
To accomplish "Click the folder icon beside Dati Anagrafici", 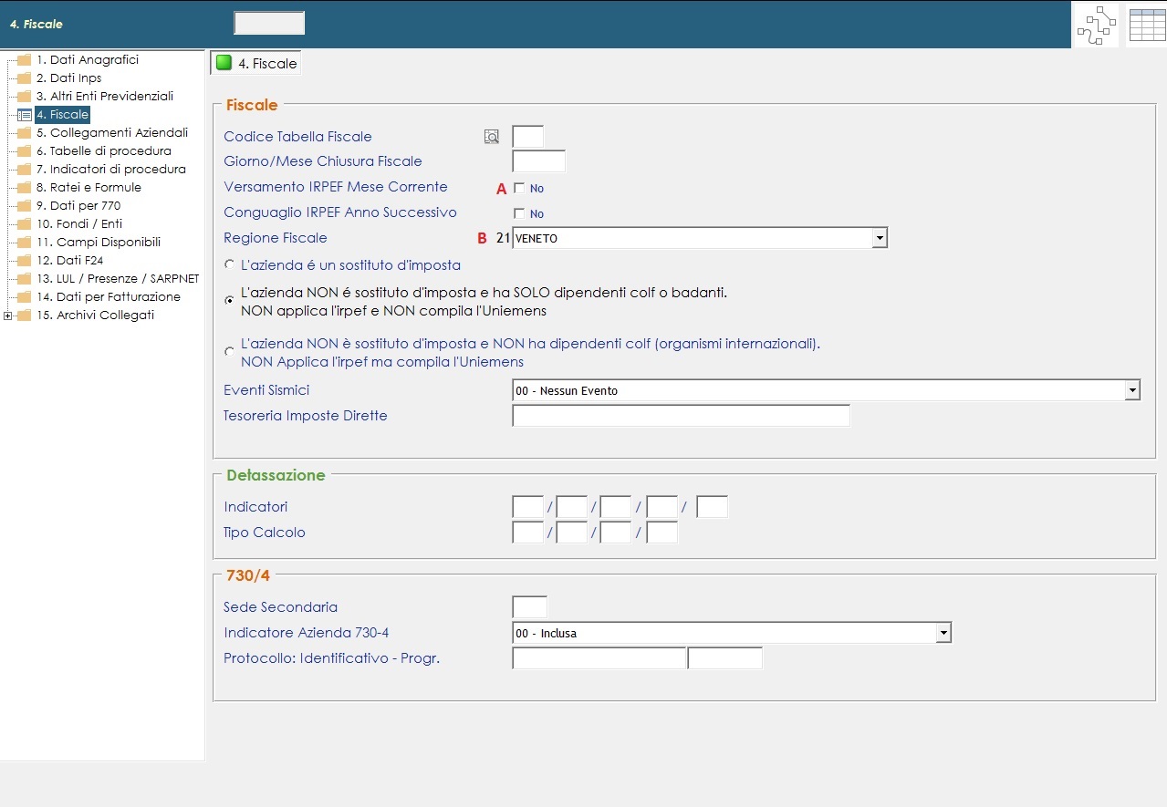I will (x=25, y=60).
